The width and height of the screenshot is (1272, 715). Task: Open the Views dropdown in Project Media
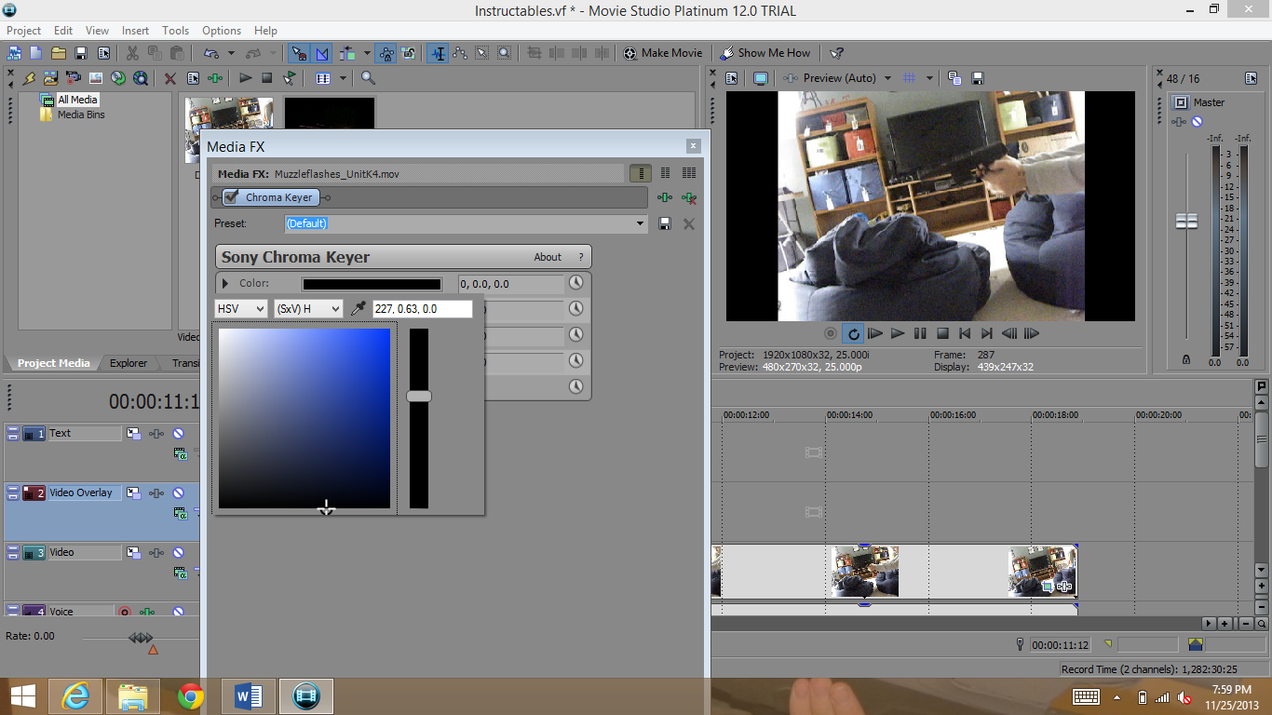343,78
